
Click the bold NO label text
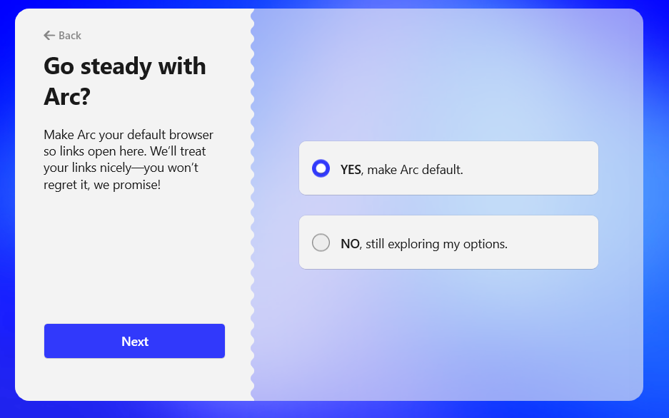350,244
